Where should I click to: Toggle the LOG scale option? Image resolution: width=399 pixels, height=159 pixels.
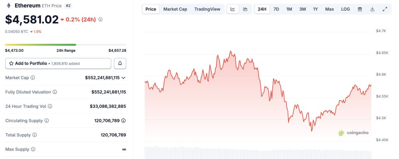pos(345,9)
